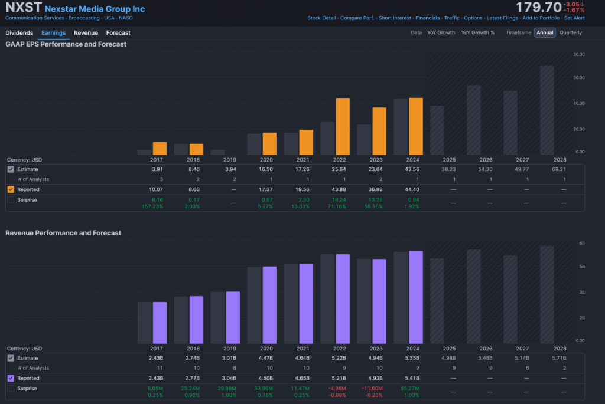The height and width of the screenshot is (404, 605).
Task: Disable Reported in the Revenue chart
Action: tap(9, 378)
